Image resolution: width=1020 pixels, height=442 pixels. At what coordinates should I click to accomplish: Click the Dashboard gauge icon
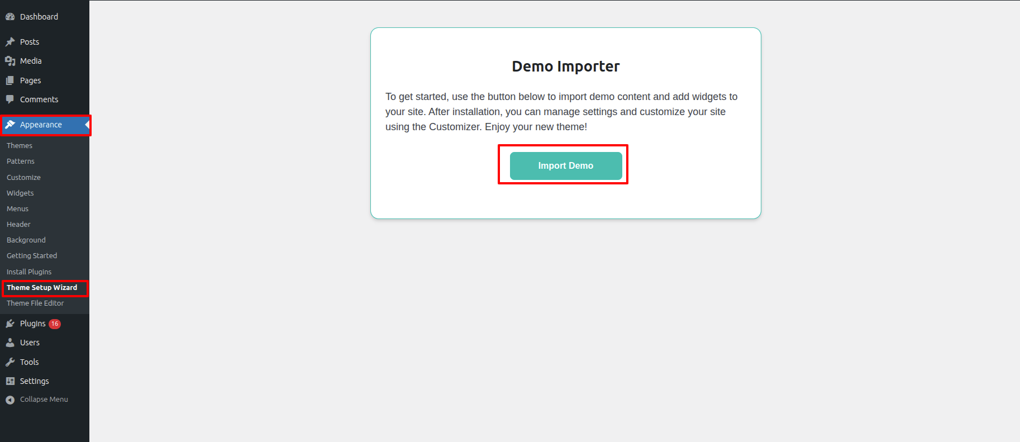(10, 17)
